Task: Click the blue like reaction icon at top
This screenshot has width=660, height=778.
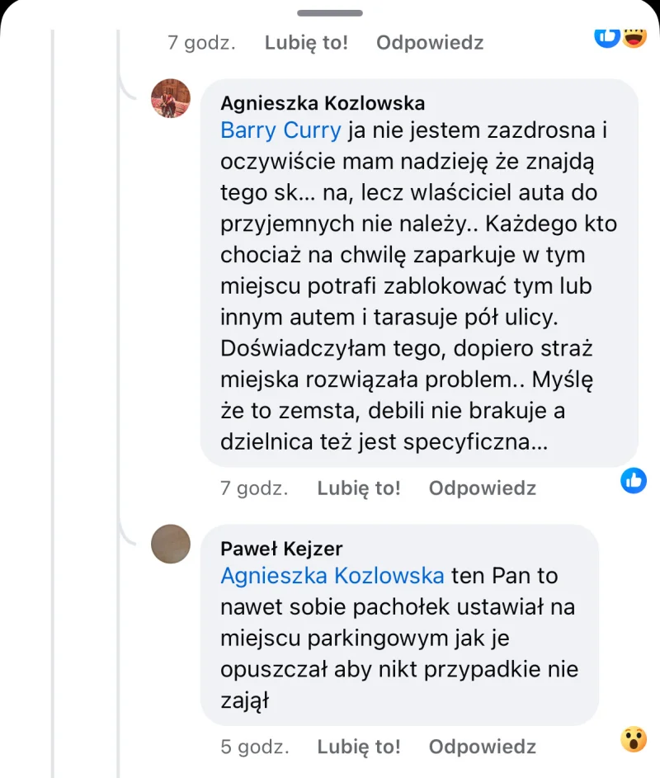Action: coord(607,35)
